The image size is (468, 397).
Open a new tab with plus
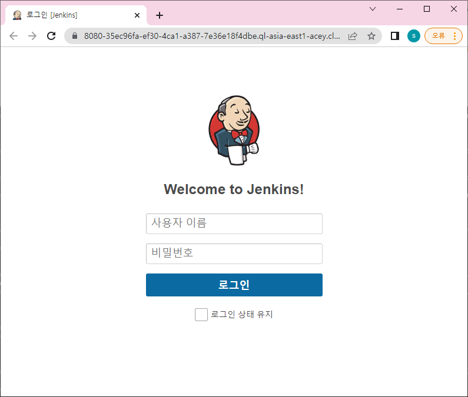pyautogui.click(x=160, y=15)
